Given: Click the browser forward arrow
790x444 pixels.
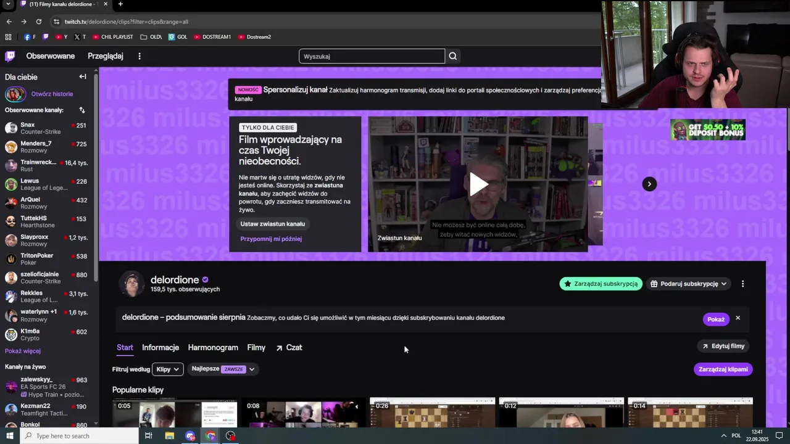Looking at the screenshot, I should pos(23,22).
